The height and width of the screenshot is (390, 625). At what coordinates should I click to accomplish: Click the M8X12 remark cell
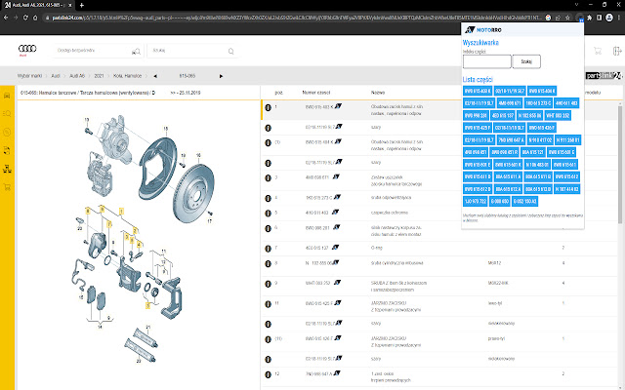pyautogui.click(x=495, y=263)
